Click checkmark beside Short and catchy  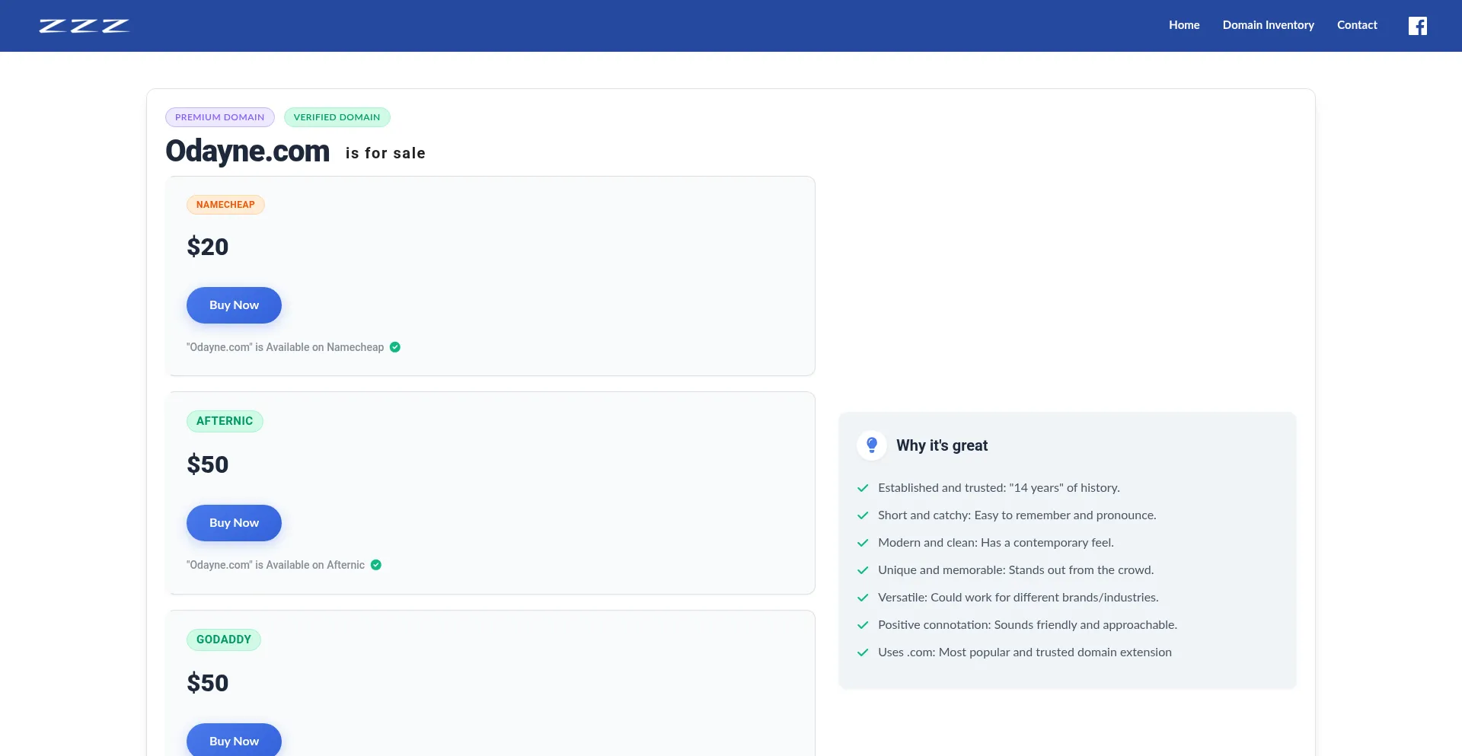click(x=863, y=515)
